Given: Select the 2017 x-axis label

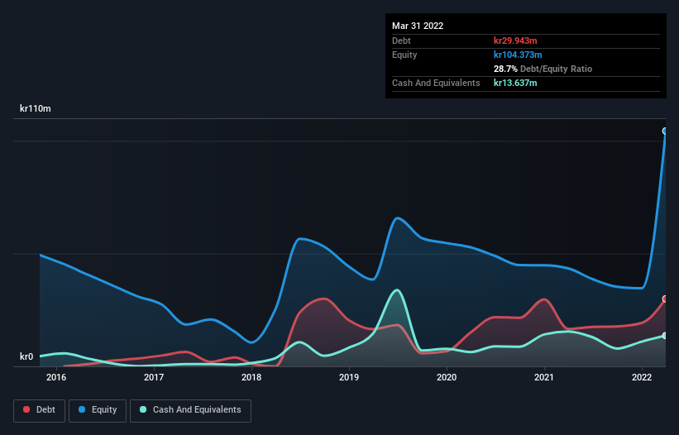Looking at the screenshot, I should [x=154, y=377].
